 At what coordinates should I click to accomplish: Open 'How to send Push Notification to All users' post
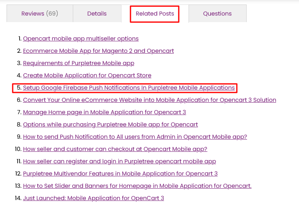[135, 137]
